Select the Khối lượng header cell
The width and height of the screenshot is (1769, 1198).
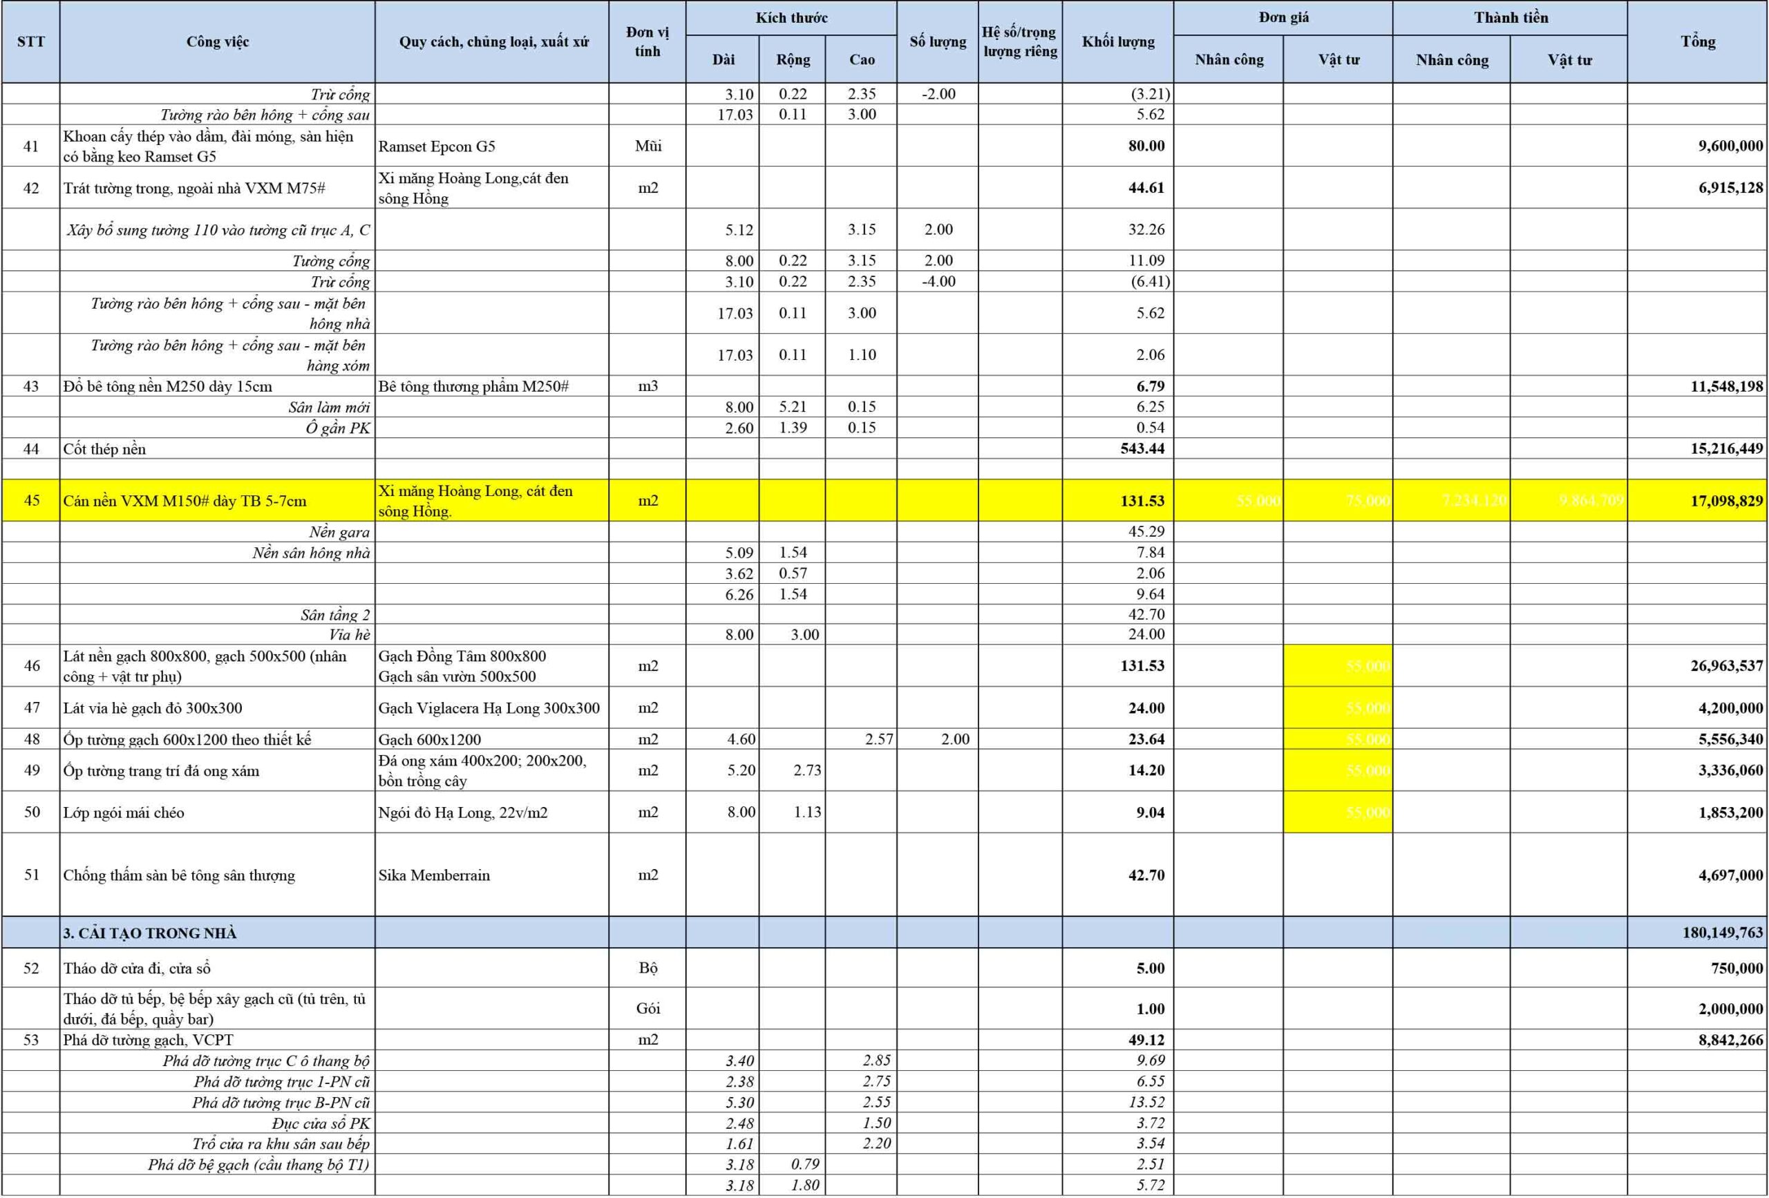coord(1117,42)
